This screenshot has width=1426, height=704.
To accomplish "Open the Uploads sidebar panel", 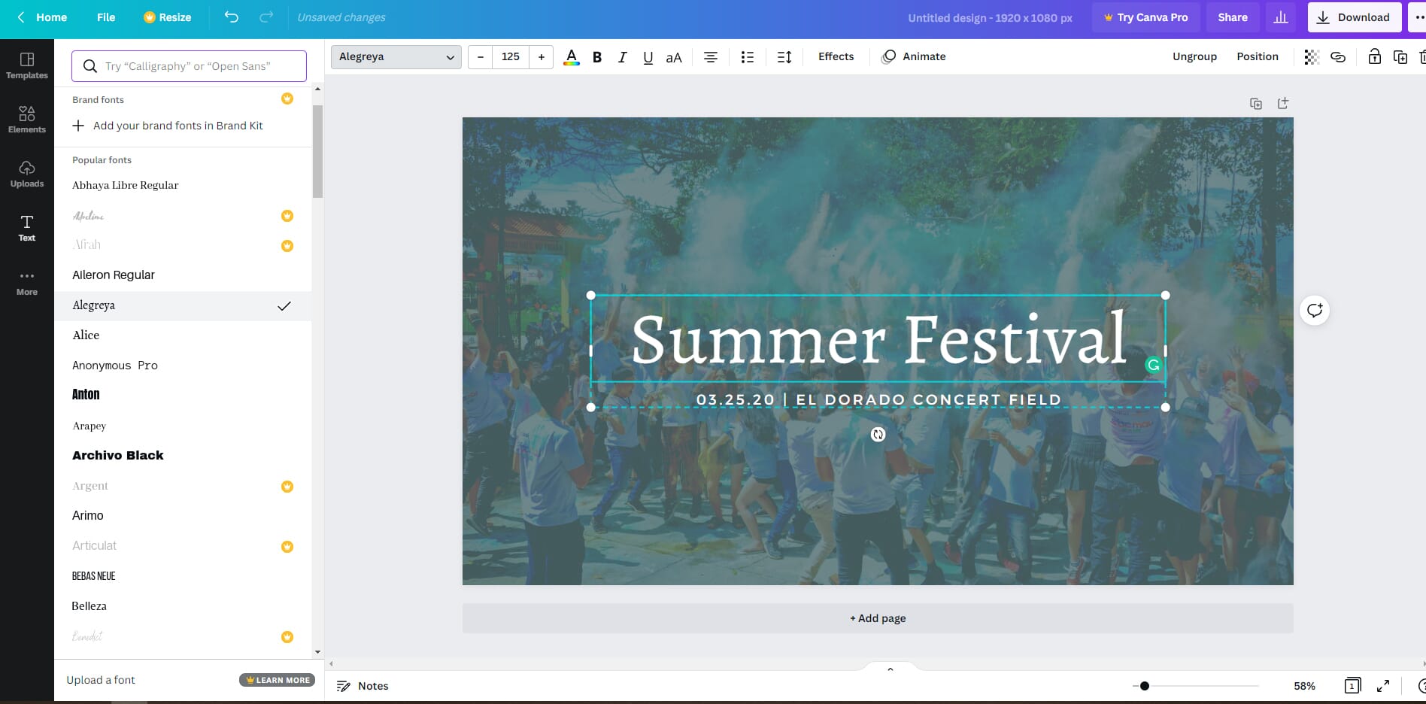I will (x=27, y=174).
